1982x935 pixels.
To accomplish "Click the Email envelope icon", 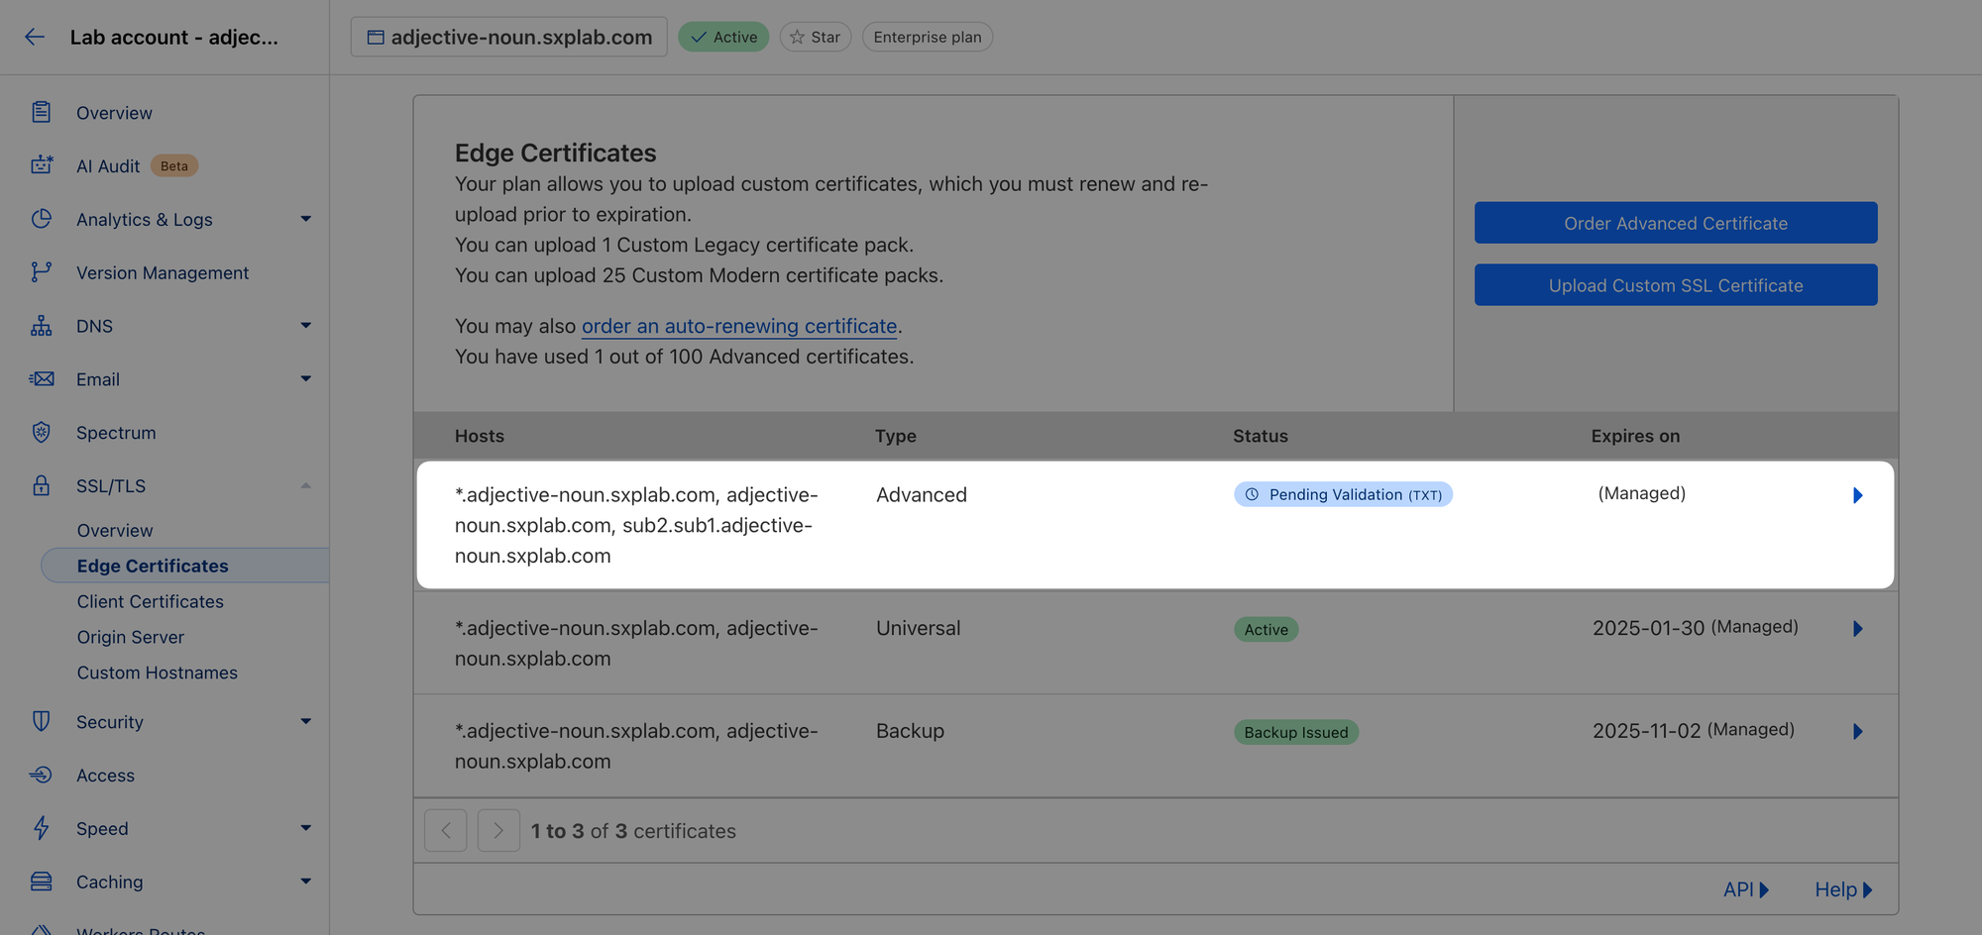I will 41,379.
